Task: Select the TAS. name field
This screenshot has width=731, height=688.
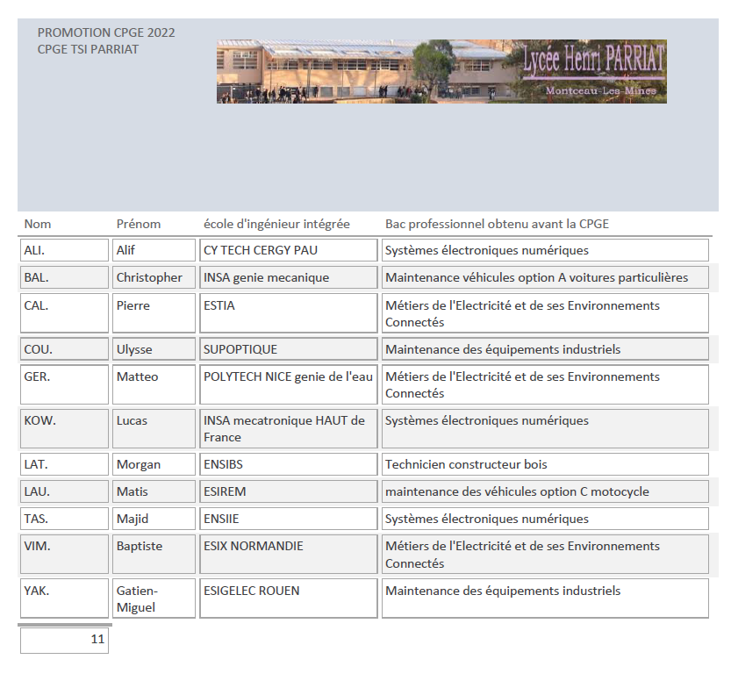Action: pos(64,519)
